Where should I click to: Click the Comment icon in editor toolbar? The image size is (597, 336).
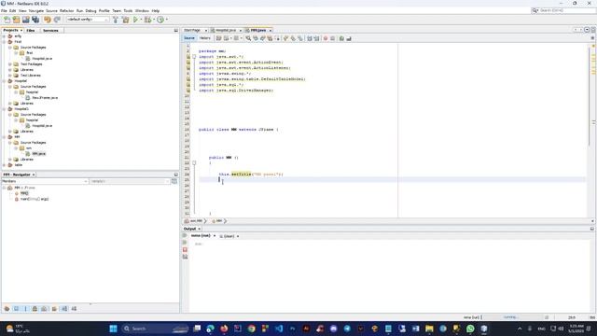pyautogui.click(x=341, y=38)
